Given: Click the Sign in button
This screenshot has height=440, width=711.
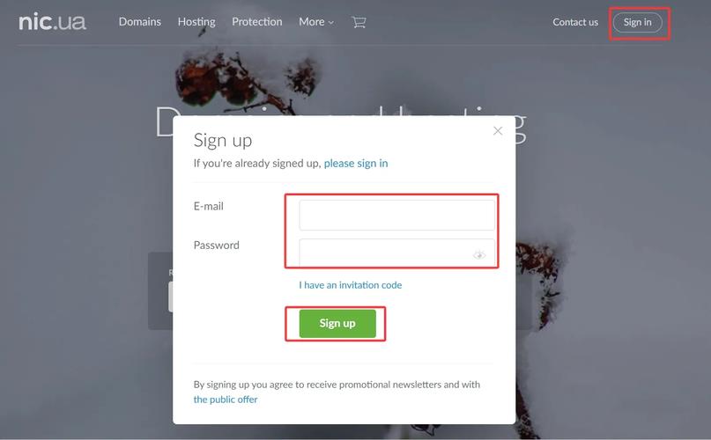Looking at the screenshot, I should (x=637, y=22).
